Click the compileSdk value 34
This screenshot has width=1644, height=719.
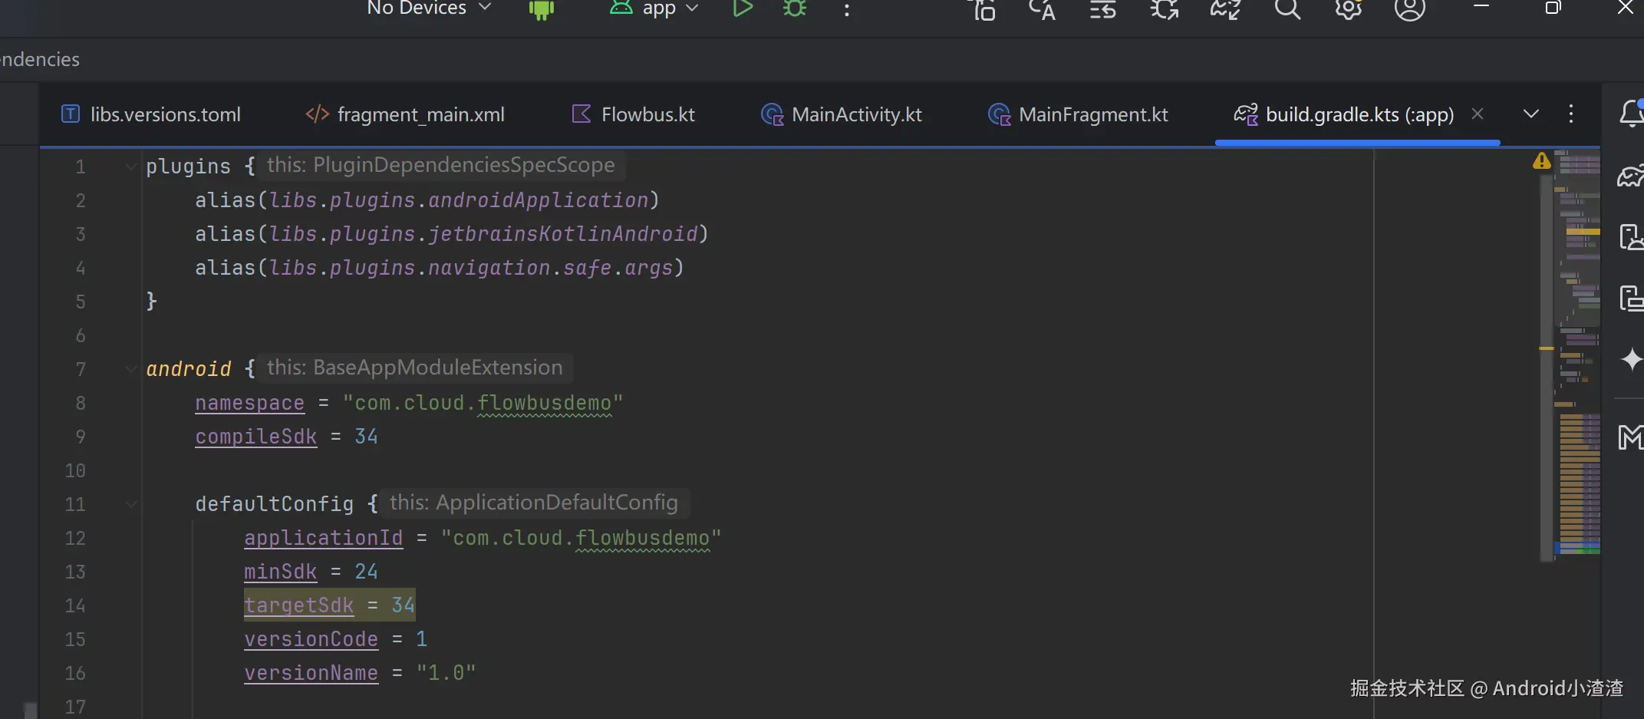pos(366,437)
